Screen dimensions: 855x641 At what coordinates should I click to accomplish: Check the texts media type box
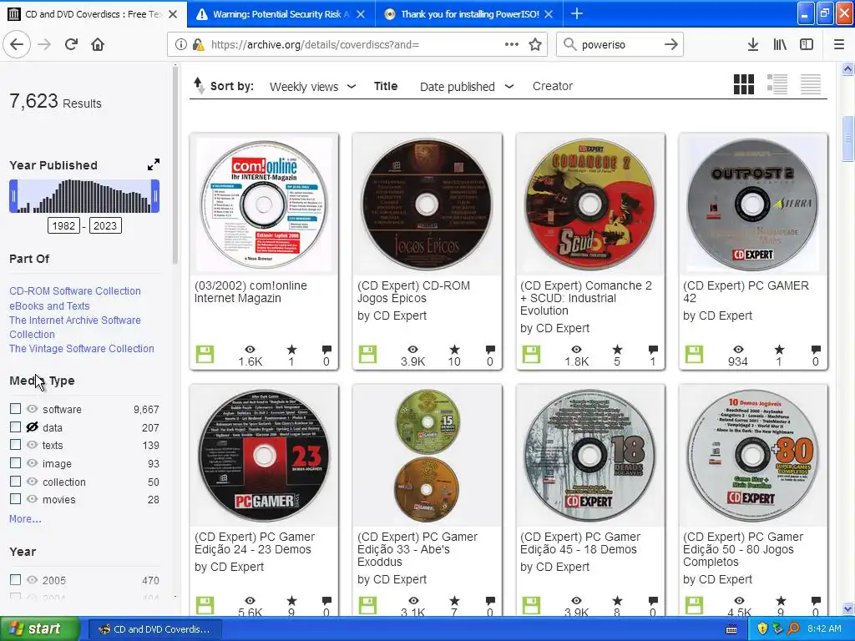pyautogui.click(x=15, y=445)
